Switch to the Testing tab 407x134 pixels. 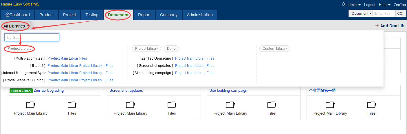[x=92, y=15]
